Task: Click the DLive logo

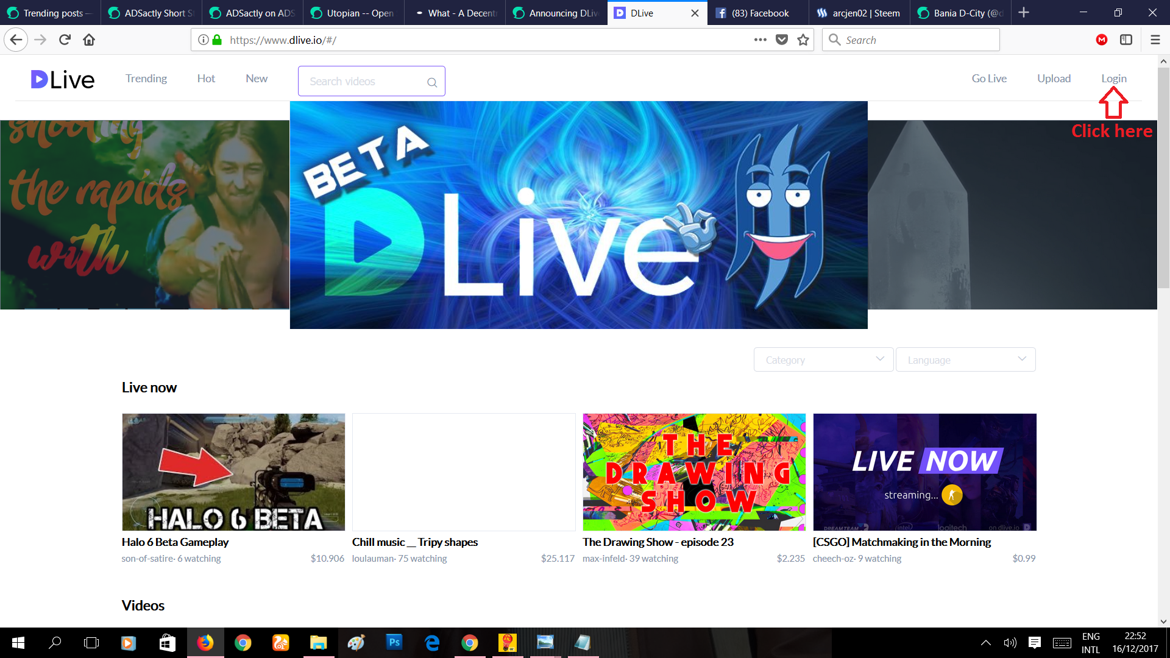Action: point(63,79)
